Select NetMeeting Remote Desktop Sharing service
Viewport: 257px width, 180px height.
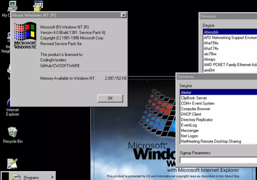point(218,141)
